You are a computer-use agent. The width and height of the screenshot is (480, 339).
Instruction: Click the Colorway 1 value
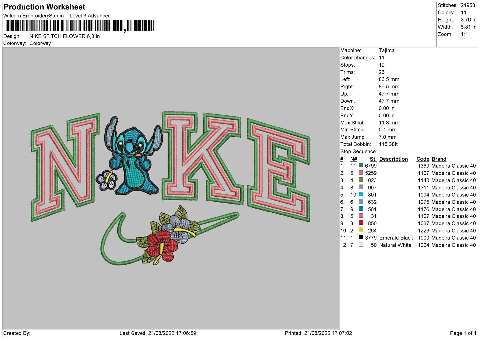click(x=42, y=43)
